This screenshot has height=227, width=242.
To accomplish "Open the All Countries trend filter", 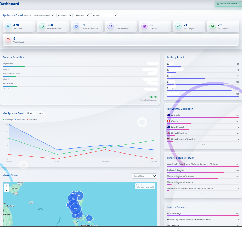I will (x=35, y=113).
